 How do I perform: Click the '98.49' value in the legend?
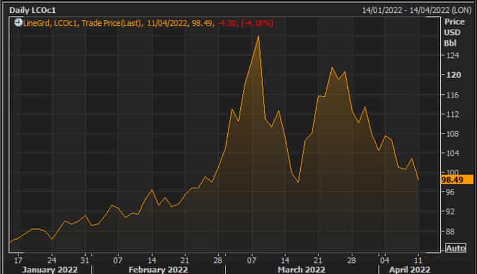click(x=202, y=23)
